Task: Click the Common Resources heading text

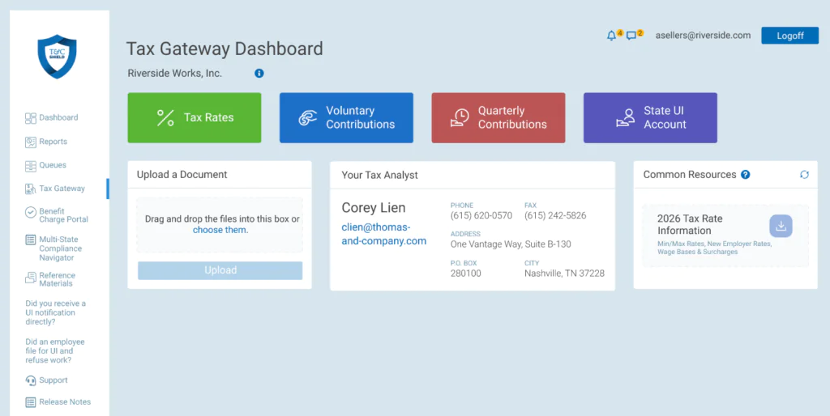Action: pyautogui.click(x=690, y=175)
